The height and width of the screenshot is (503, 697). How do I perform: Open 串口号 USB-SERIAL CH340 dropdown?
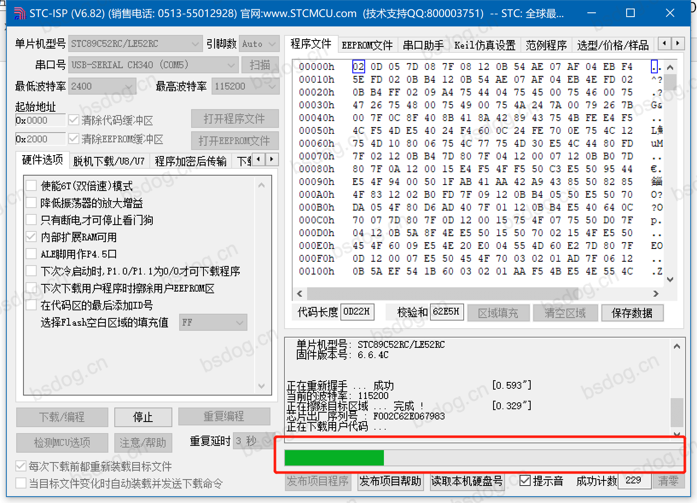[x=153, y=65]
